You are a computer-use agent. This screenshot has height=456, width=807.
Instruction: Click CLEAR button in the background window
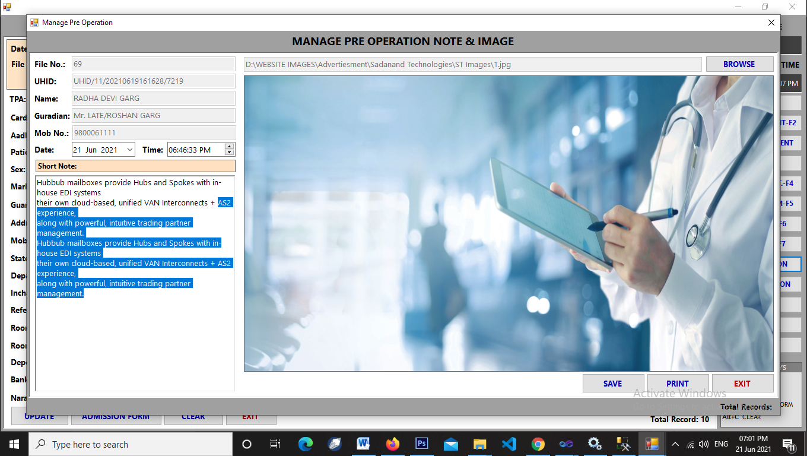click(x=193, y=417)
